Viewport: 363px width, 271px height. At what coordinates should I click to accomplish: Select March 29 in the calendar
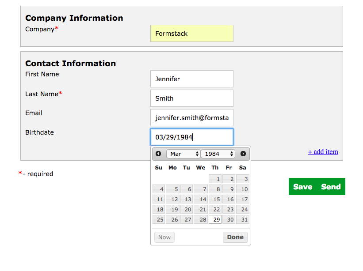click(215, 219)
